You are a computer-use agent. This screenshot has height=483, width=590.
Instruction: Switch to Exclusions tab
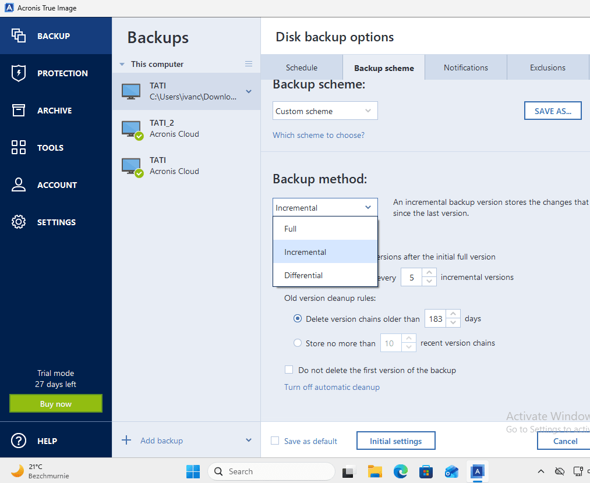point(547,68)
